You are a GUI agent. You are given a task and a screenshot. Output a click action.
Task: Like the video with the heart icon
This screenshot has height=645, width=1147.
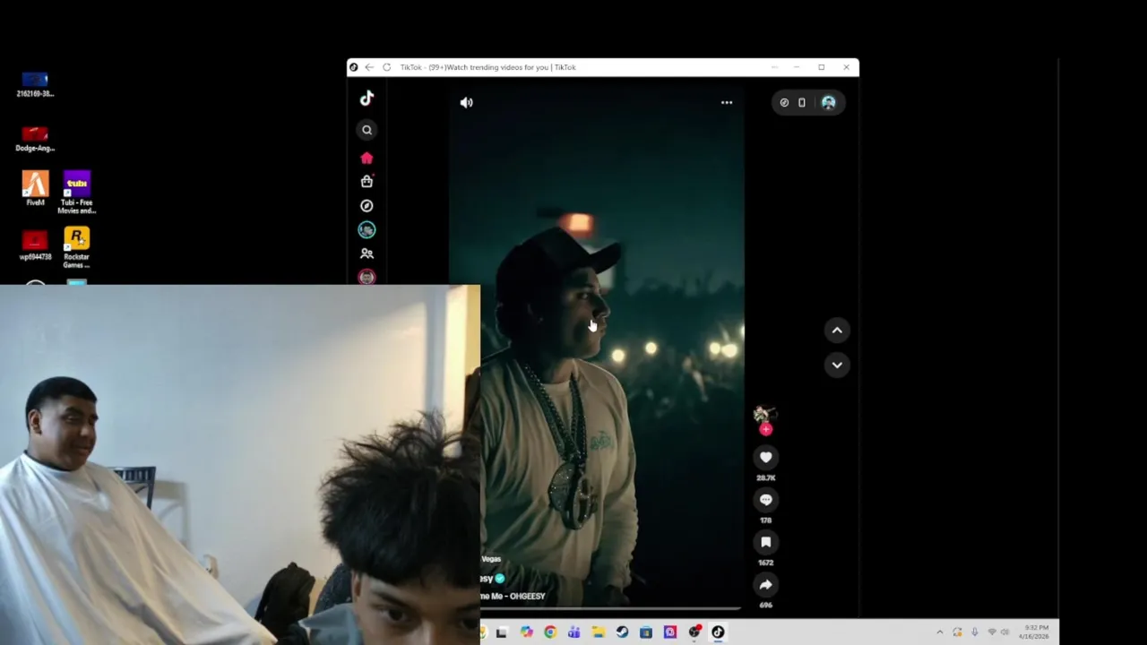[x=765, y=457]
